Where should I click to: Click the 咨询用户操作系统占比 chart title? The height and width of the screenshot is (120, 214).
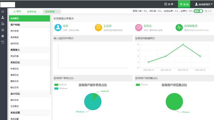coord(93,85)
